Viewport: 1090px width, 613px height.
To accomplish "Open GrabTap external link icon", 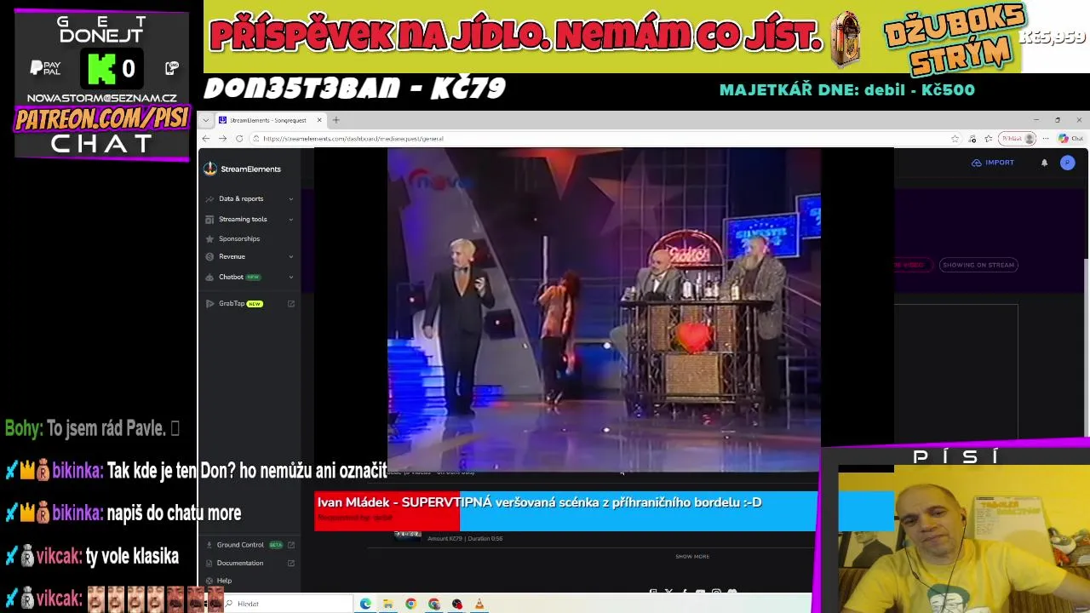I will 291,303.
